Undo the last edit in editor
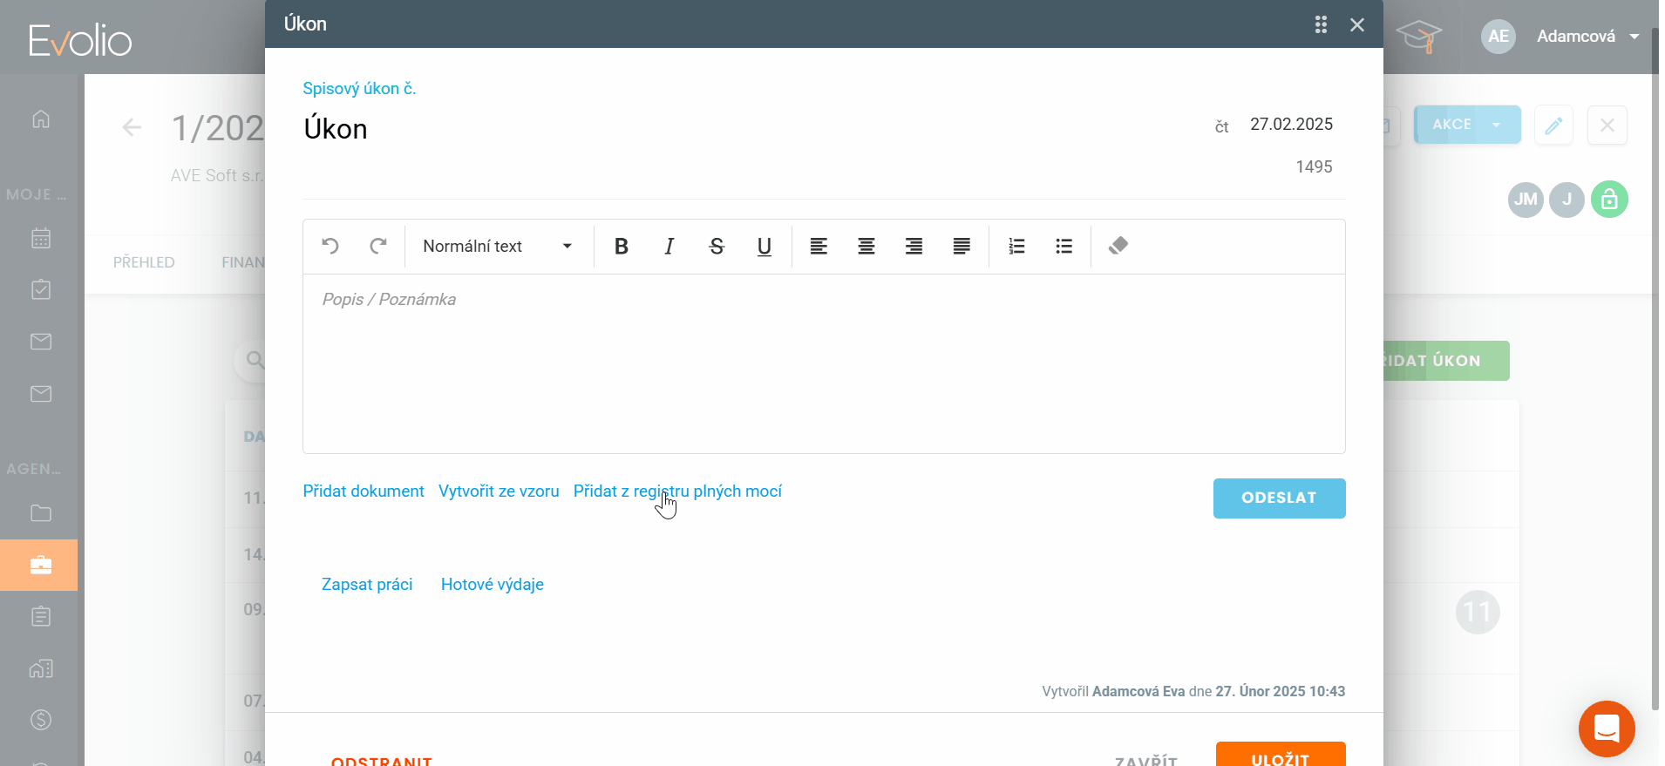The image size is (1665, 766). [330, 247]
